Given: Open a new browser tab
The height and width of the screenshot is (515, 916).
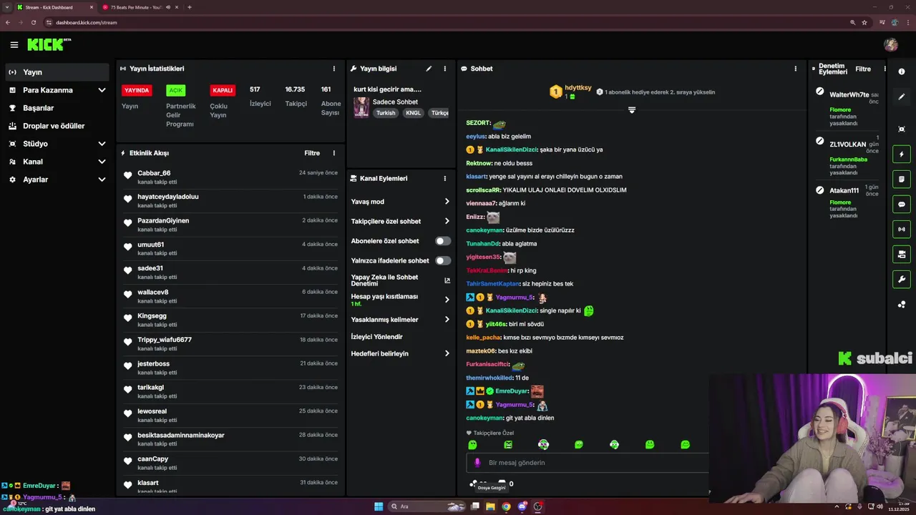Looking at the screenshot, I should tap(189, 7).
